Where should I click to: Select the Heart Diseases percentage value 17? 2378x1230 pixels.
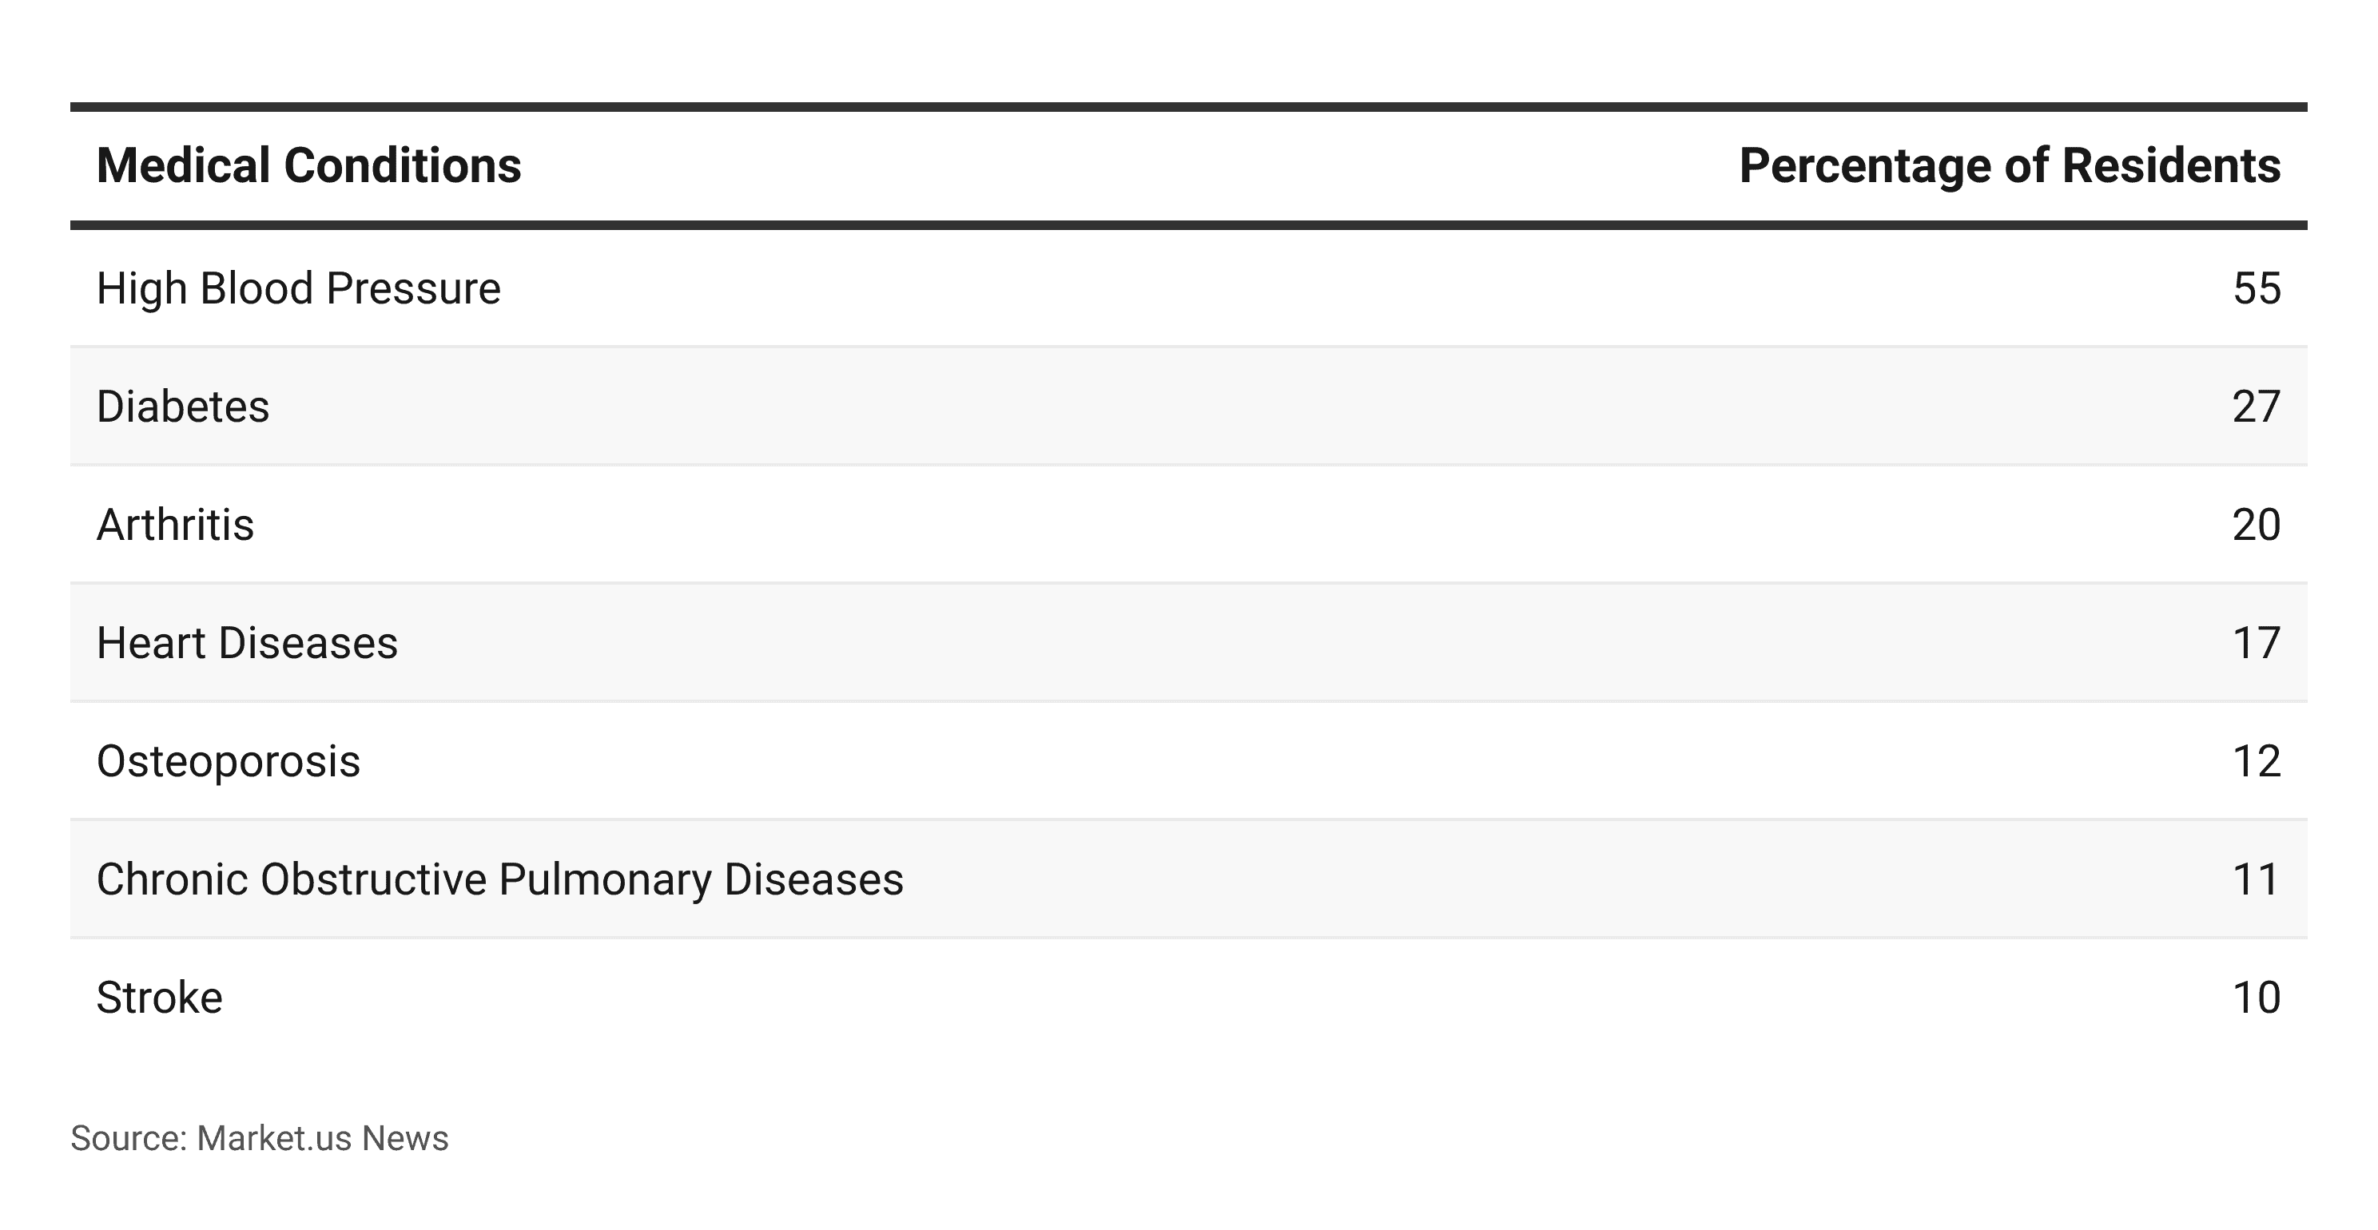pos(2257,643)
